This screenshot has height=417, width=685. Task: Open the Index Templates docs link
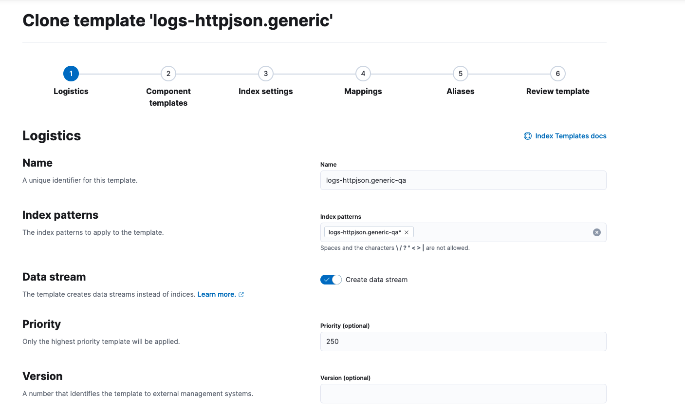click(571, 136)
